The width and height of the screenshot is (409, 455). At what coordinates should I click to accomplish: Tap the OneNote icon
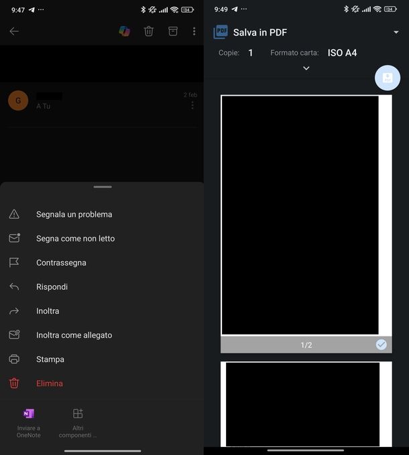[28, 414]
